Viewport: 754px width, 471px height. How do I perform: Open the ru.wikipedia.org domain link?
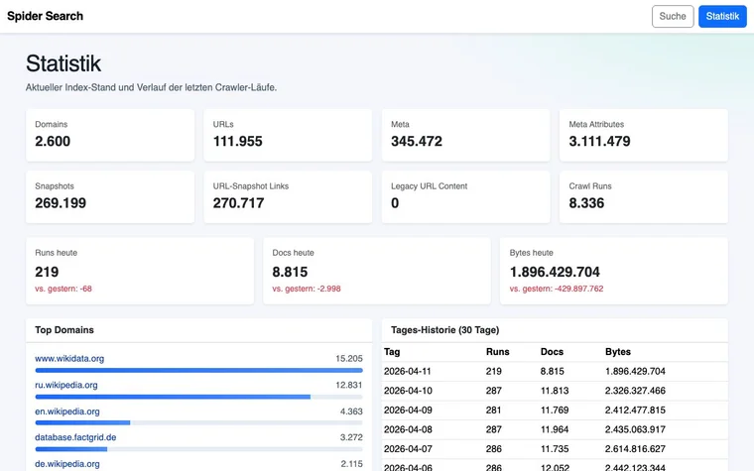pos(65,385)
